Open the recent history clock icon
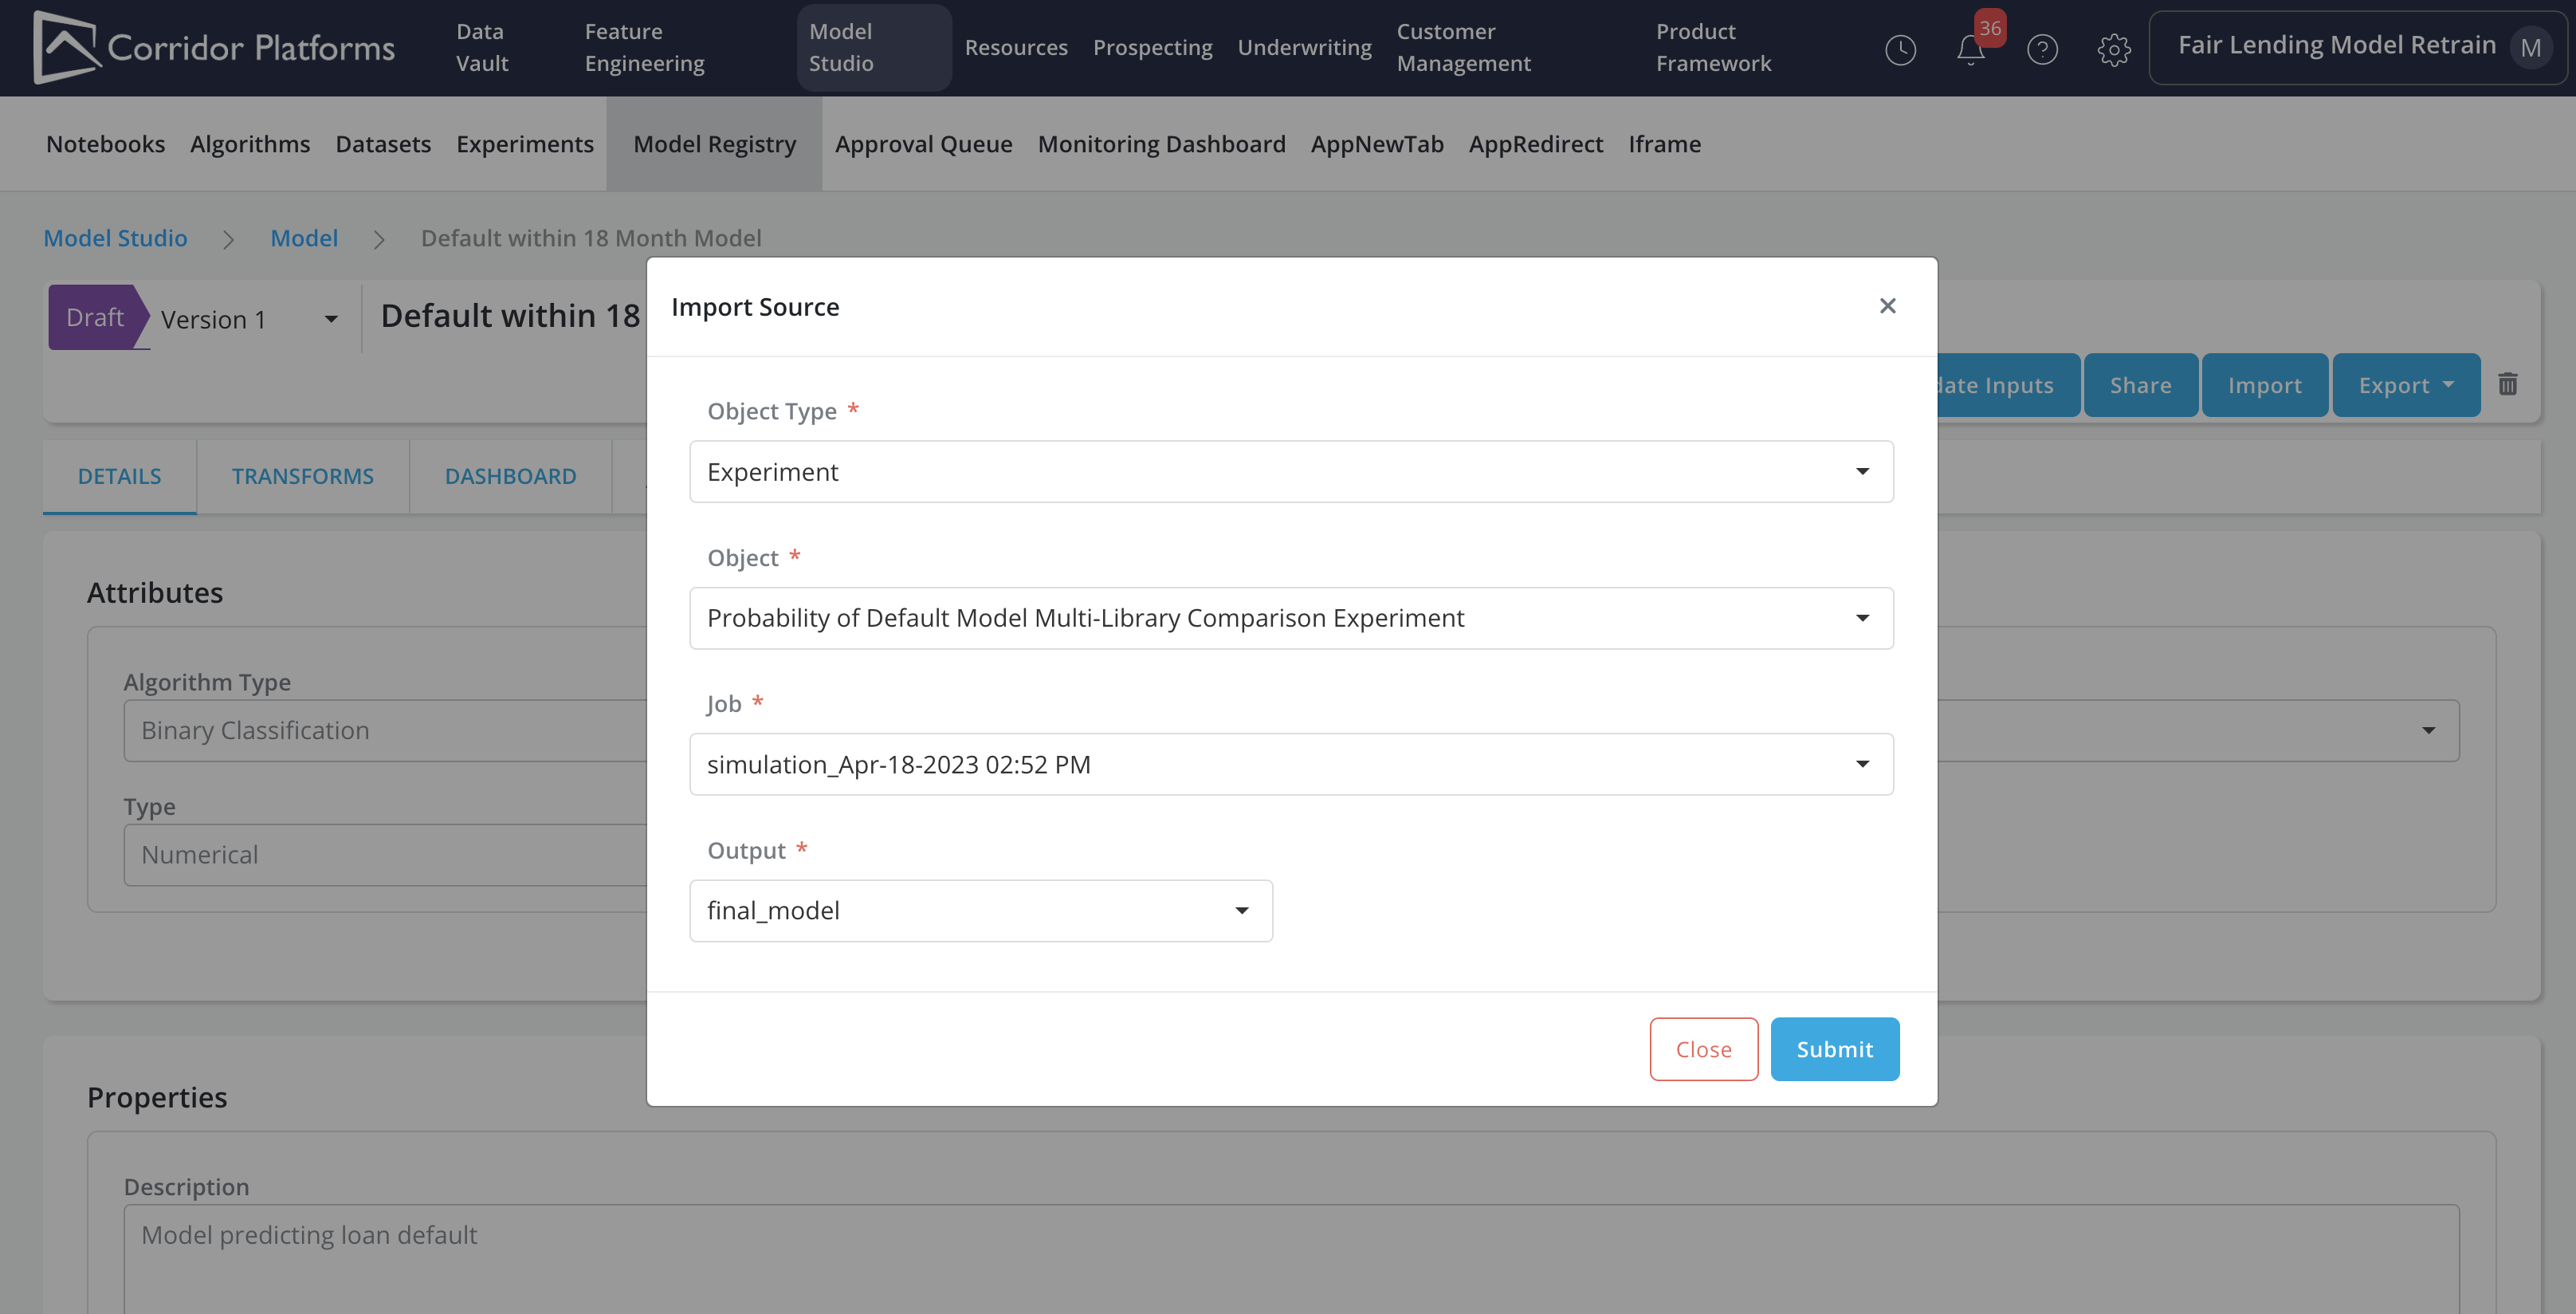 point(1900,49)
